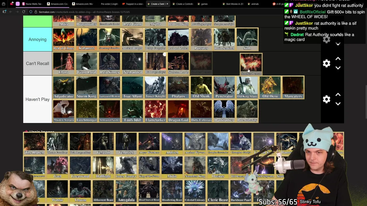Reload the tiermaker page
Viewport: 367px width, 206px height.
click(x=24, y=12)
